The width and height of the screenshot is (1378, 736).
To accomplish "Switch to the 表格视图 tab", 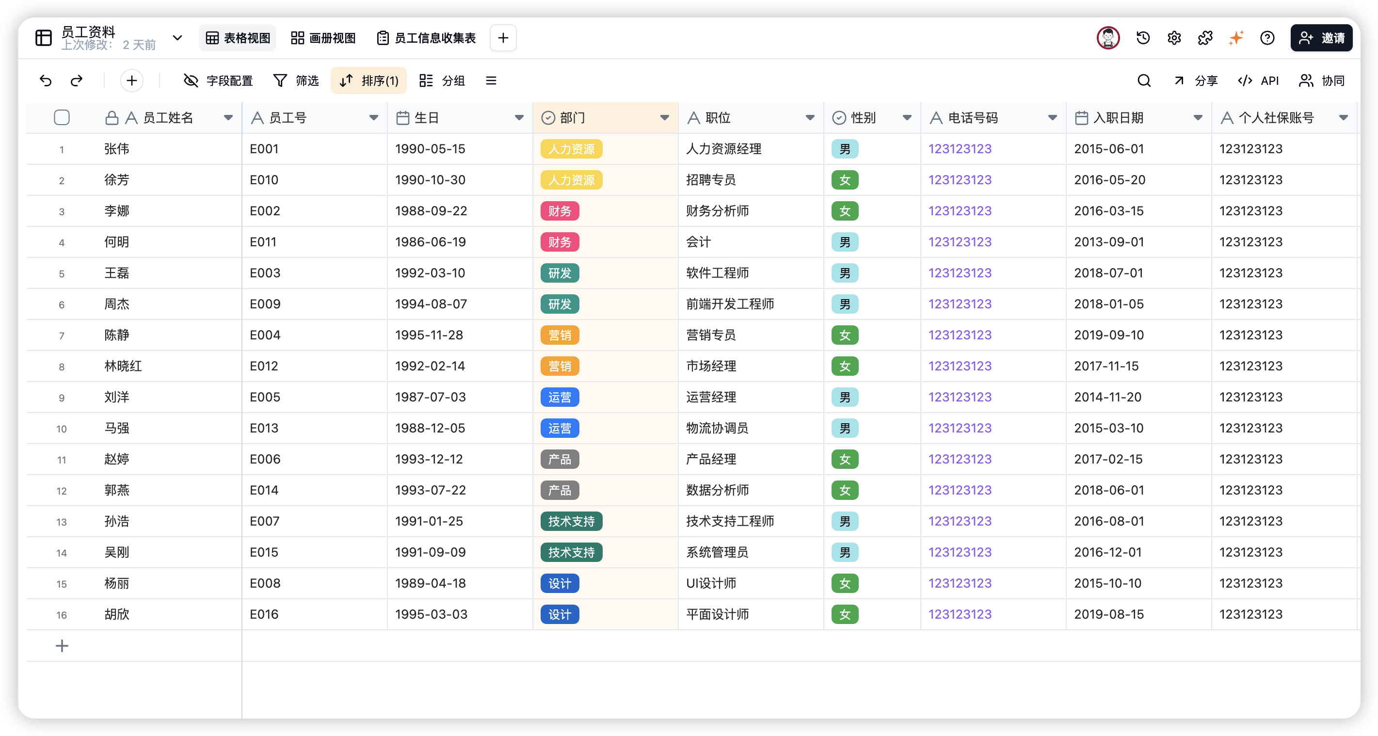I will coord(238,38).
